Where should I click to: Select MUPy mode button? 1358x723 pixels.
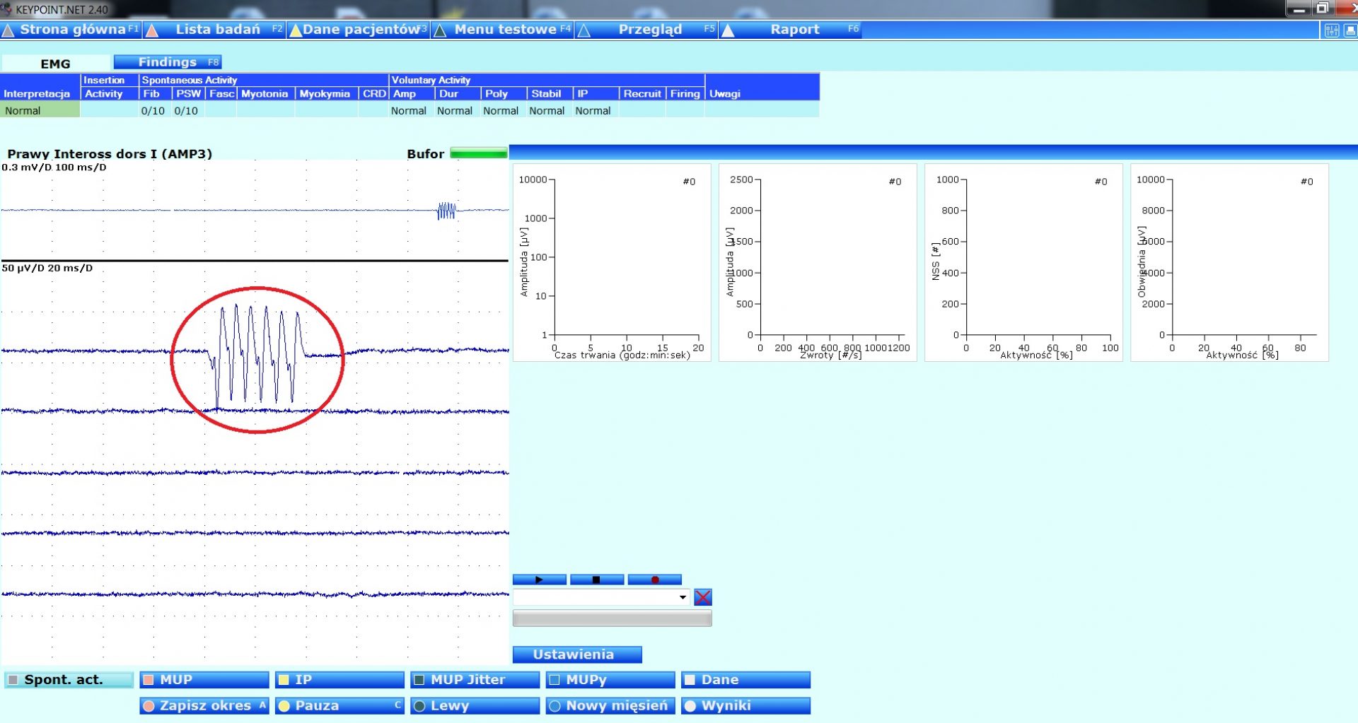point(610,680)
